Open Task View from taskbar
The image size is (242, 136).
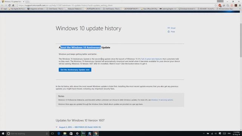[x=53, y=133]
